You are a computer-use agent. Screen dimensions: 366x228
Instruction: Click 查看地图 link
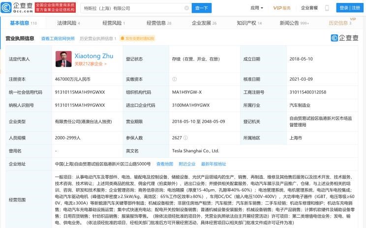[x=165, y=164]
